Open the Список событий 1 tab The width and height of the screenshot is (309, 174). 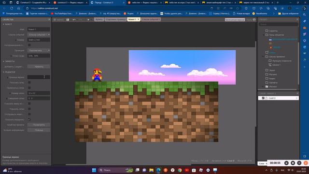[151, 19]
